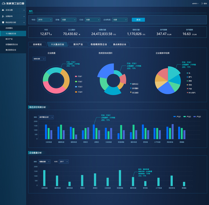Click the 张家港工业云图 header title
Viewport: 209px width, 205px height.
click(x=15, y=3)
